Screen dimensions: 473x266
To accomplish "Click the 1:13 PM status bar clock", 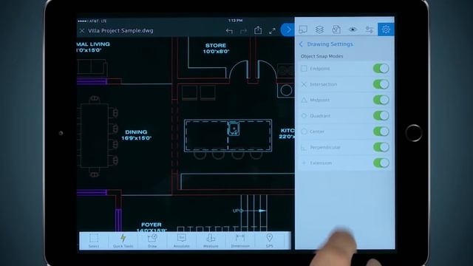I will coord(235,21).
